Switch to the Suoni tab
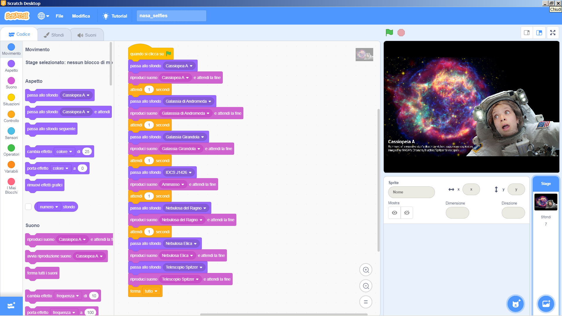 [x=87, y=35]
